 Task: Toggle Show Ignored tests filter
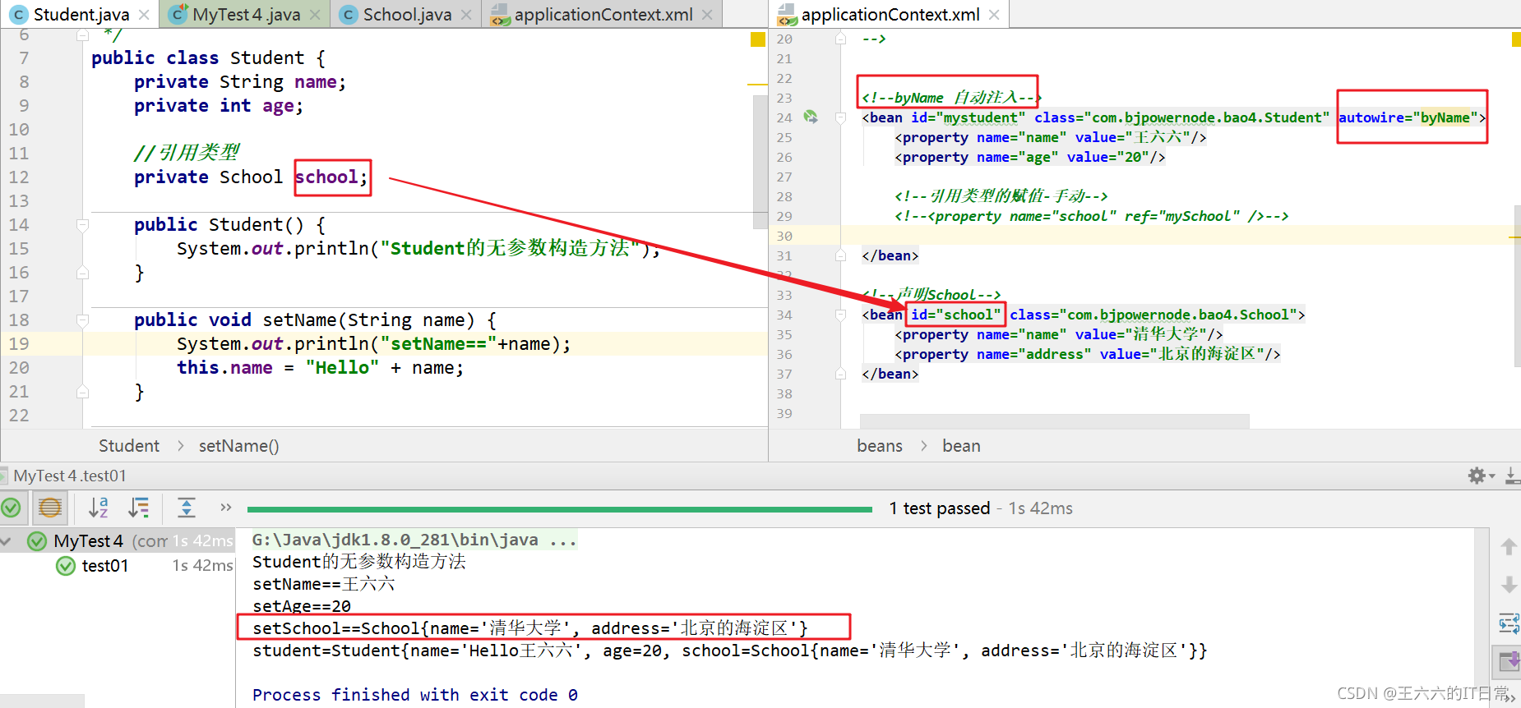[50, 508]
